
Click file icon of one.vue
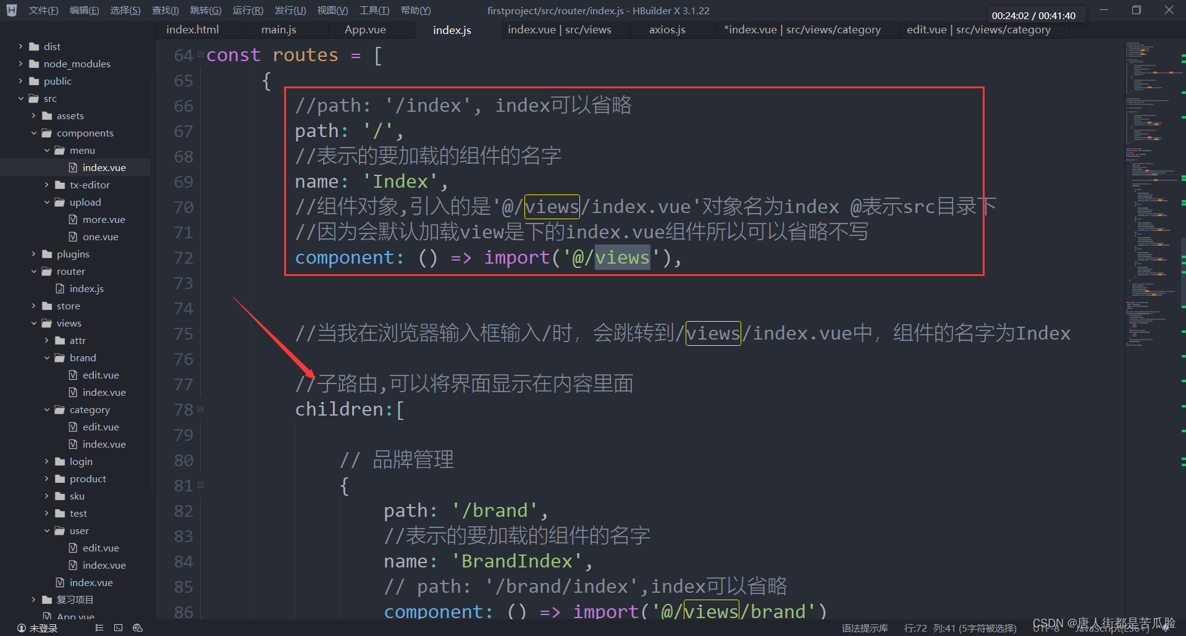click(73, 236)
